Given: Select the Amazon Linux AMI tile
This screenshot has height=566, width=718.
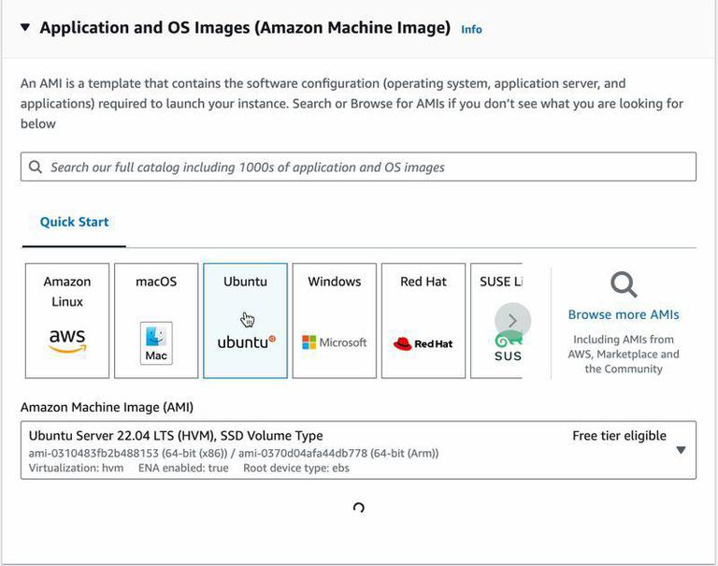Looking at the screenshot, I should coord(67,320).
